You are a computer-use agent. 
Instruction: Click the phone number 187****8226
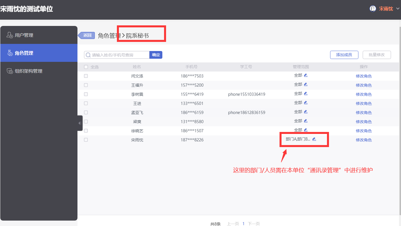[192, 140]
